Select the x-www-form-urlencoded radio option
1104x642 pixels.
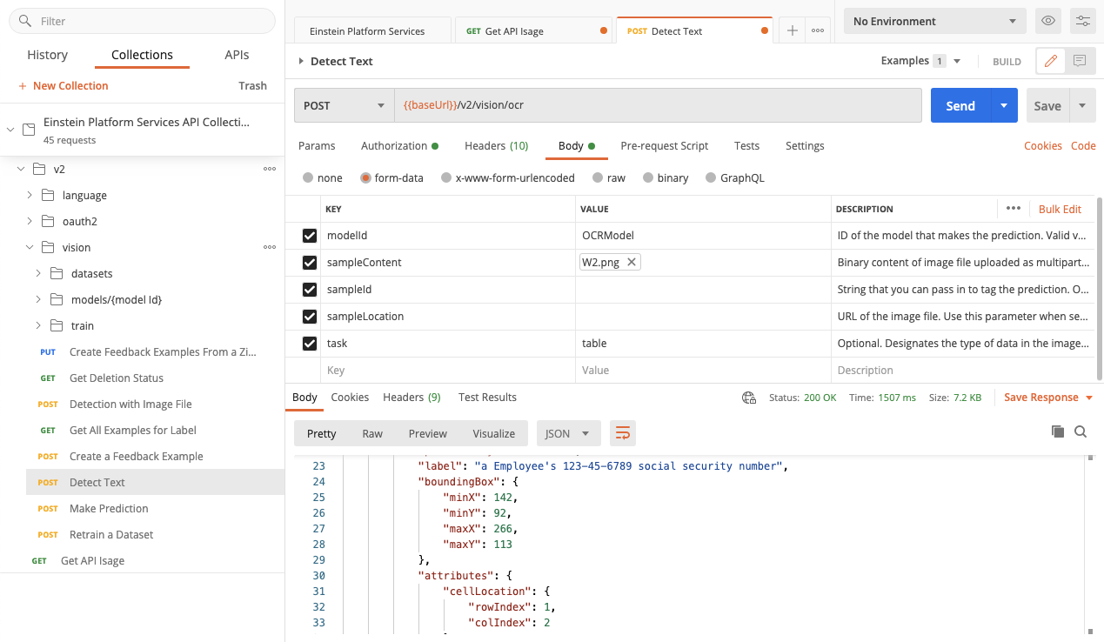[446, 177]
